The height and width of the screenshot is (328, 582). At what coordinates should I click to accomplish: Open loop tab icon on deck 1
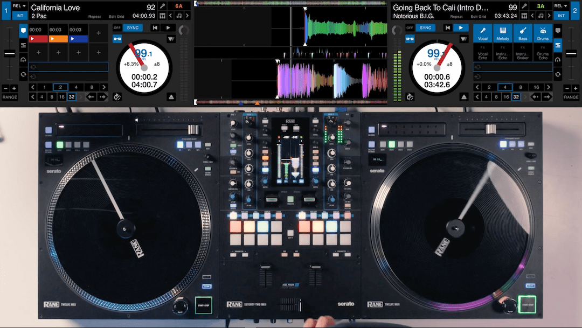(23, 74)
